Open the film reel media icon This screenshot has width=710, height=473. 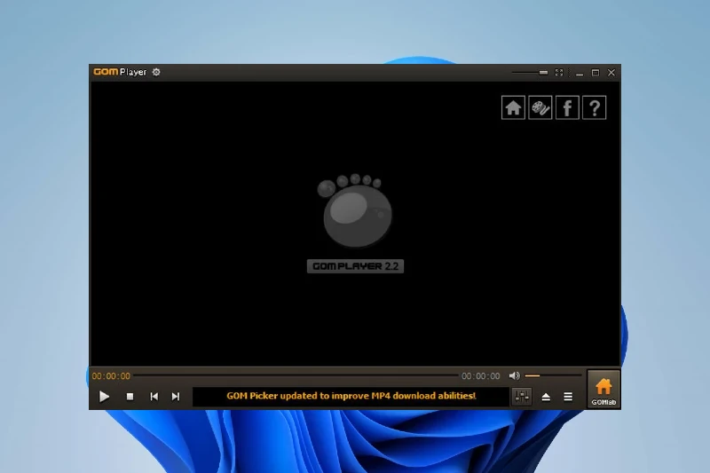(540, 107)
